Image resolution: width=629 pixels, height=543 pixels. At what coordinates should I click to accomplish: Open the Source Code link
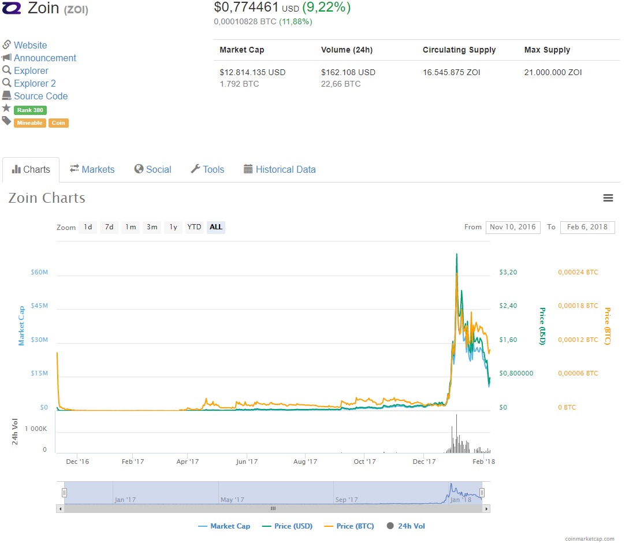41,96
